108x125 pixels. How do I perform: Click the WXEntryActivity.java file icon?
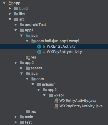click(x=56, y=101)
